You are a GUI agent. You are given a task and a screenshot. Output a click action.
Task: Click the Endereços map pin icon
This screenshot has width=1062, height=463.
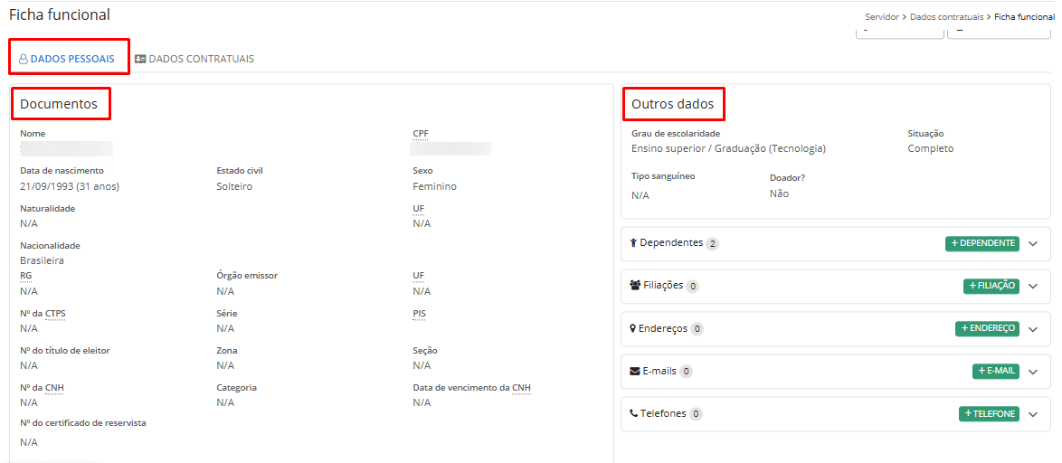pyautogui.click(x=633, y=329)
